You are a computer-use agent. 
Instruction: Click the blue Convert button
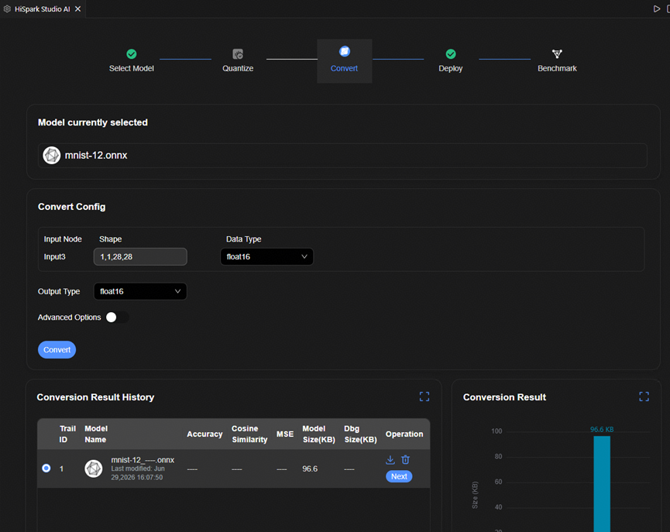tap(57, 349)
